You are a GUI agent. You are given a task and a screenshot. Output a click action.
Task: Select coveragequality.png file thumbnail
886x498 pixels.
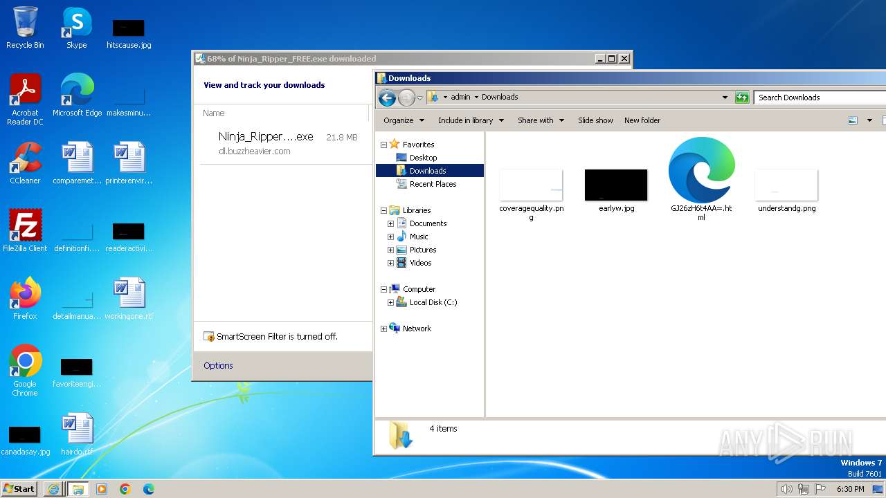tap(531, 194)
